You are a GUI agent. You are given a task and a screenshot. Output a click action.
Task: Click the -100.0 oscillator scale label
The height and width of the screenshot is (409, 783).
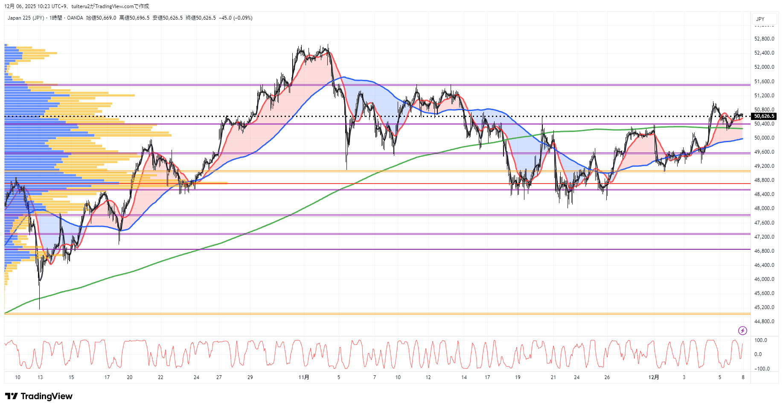click(762, 369)
